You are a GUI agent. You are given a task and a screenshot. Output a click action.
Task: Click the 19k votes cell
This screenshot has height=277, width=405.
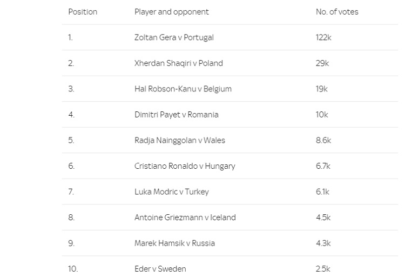[x=321, y=89]
